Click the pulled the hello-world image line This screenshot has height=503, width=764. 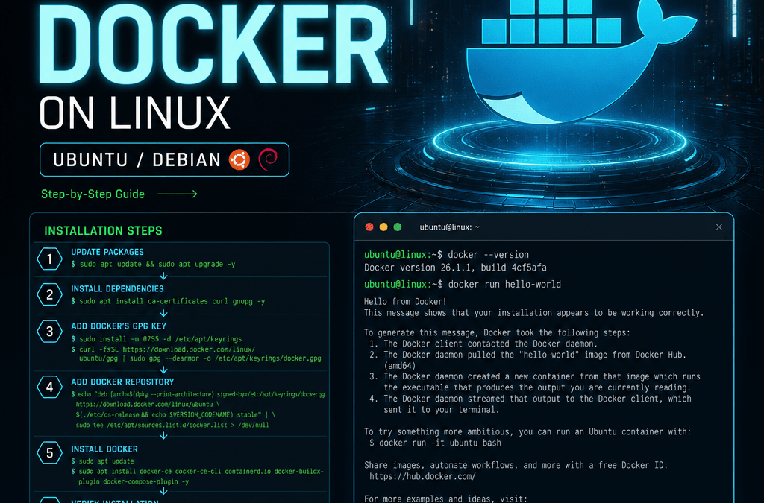[527, 355]
